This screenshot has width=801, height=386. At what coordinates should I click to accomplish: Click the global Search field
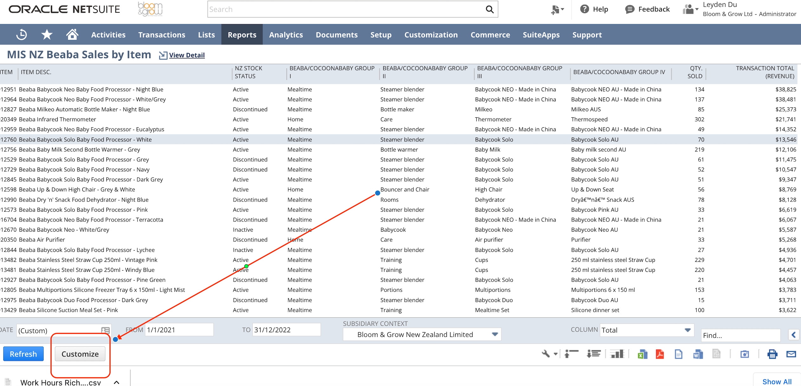point(347,9)
